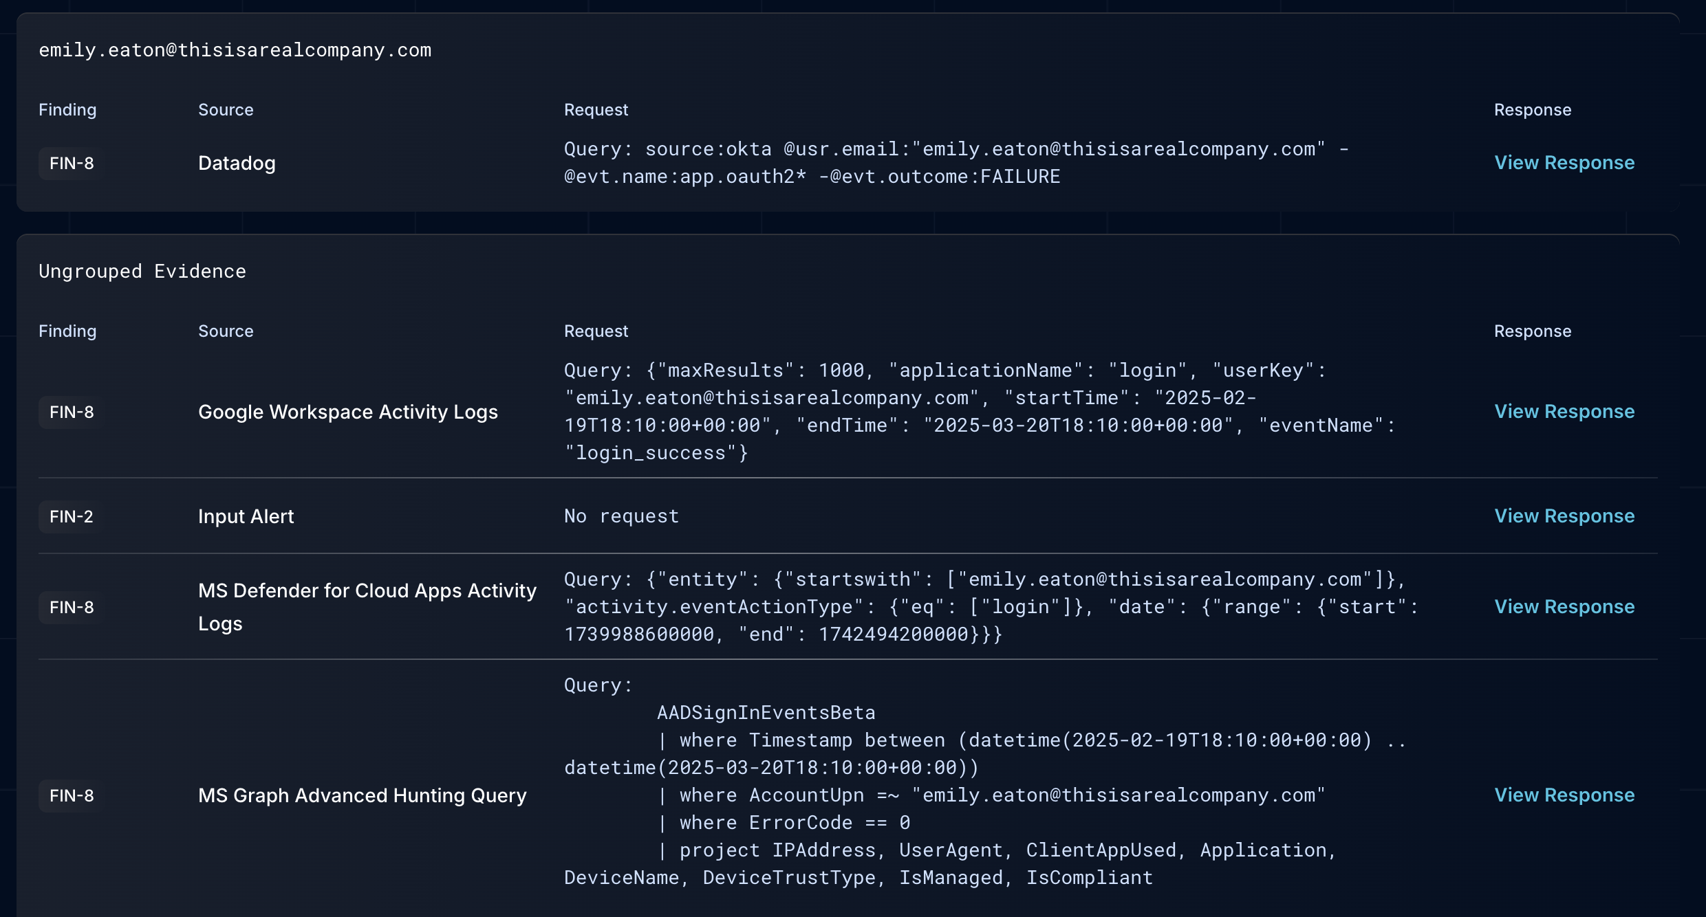
Task: Click MS Graph Advanced Hunting Query source
Action: (x=362, y=796)
